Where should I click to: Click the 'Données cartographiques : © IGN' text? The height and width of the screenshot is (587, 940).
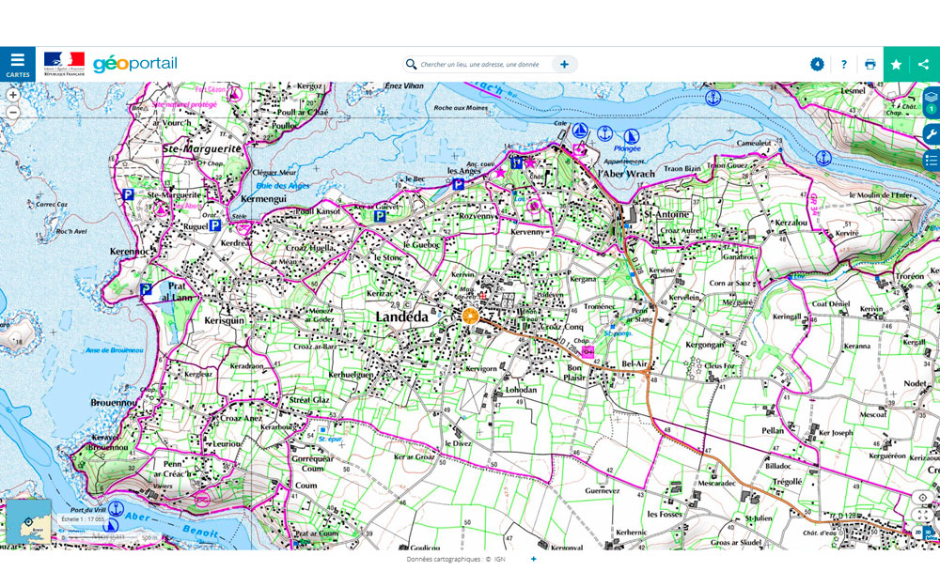pos(456,559)
